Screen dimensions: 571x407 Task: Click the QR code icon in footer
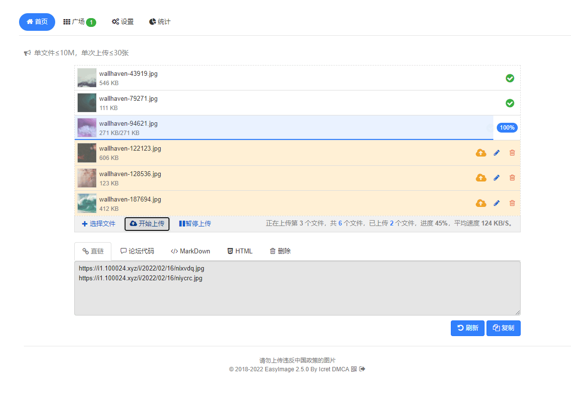click(354, 369)
